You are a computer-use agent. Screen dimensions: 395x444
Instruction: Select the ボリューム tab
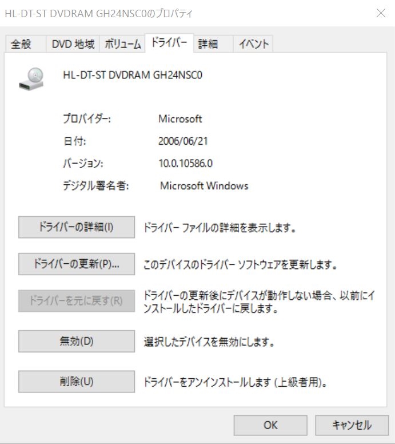coord(122,44)
